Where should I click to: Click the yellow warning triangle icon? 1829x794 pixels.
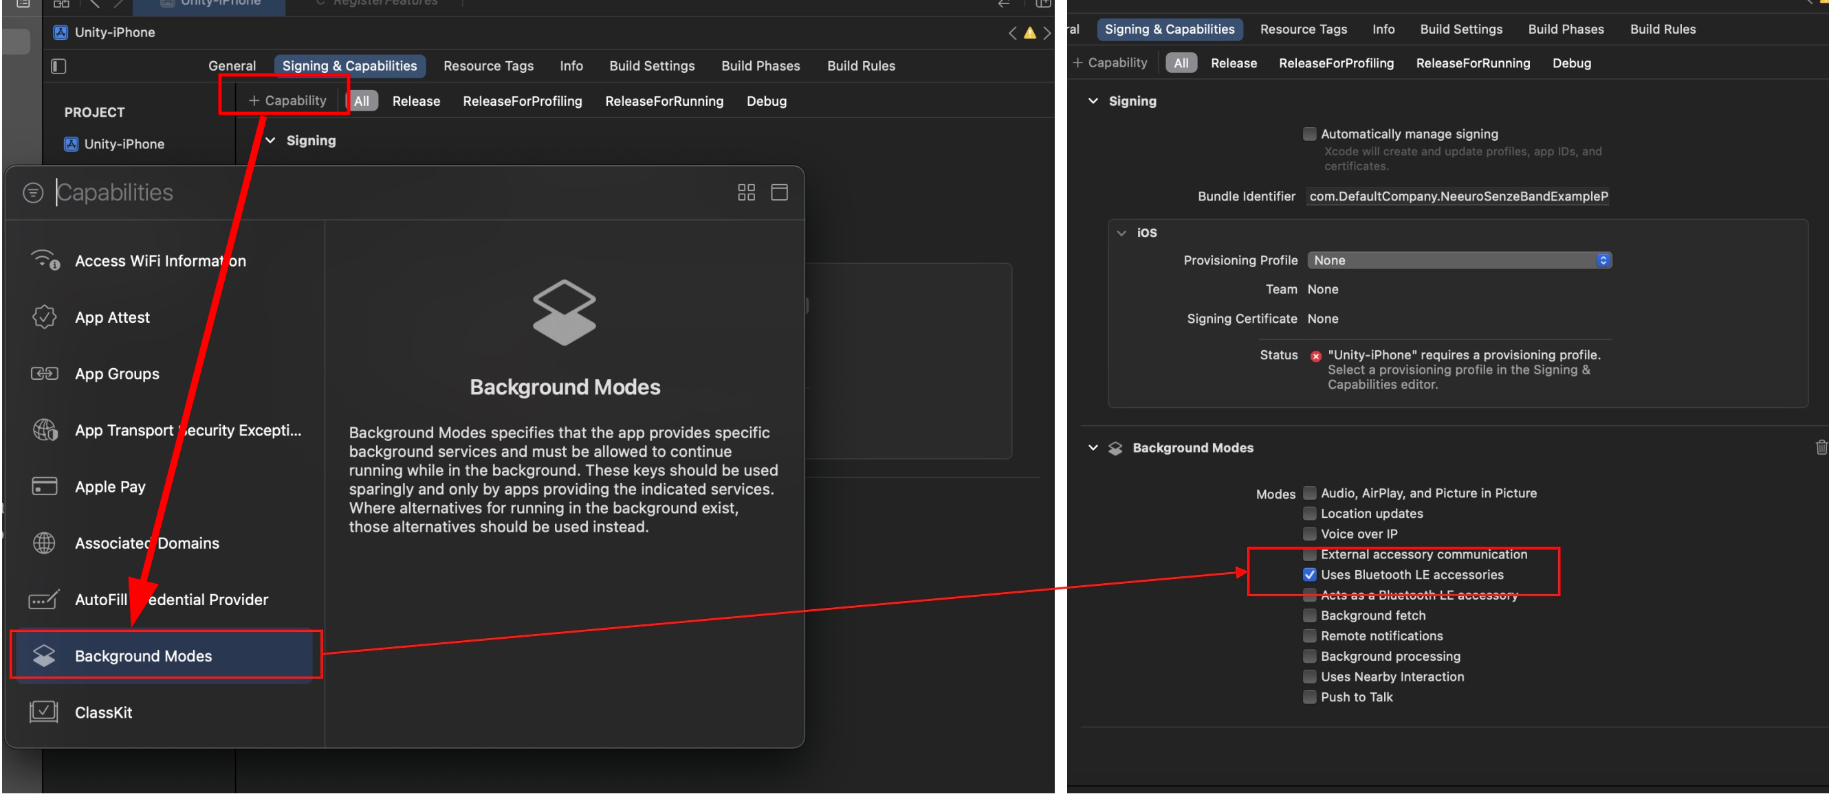(x=1029, y=33)
